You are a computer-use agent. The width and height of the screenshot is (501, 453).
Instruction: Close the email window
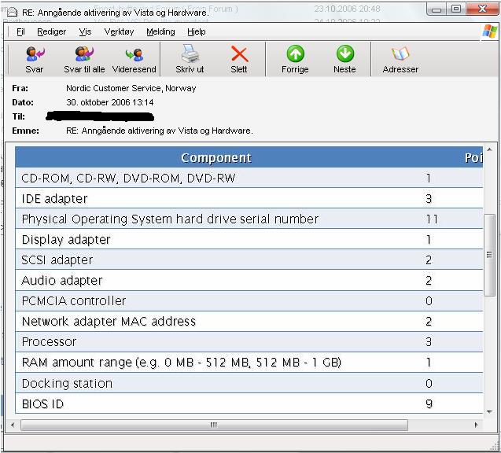tap(482, 9)
